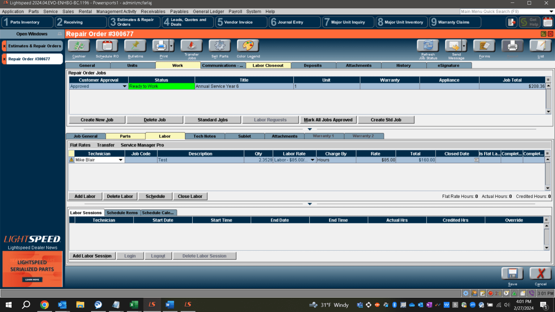Click the Schedule RO icon

[x=107, y=47]
